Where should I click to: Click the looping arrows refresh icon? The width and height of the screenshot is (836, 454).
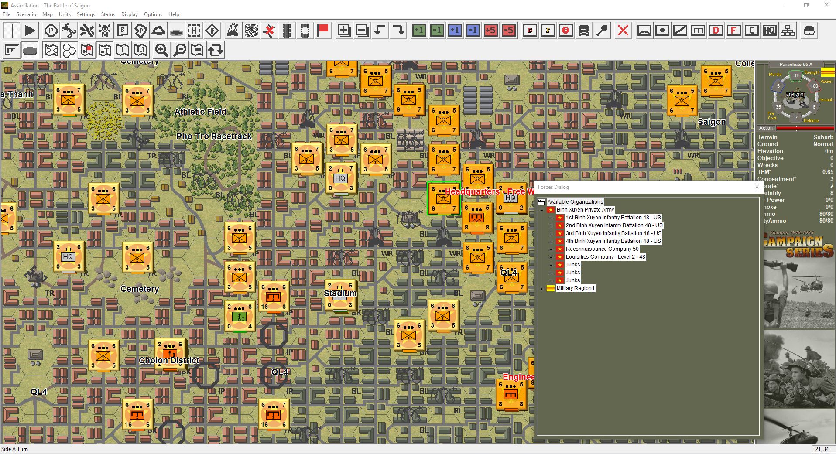[215, 51]
